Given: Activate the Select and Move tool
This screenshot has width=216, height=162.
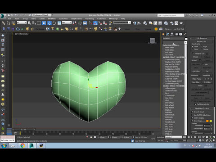Looking at the screenshot, I should point(49,23).
